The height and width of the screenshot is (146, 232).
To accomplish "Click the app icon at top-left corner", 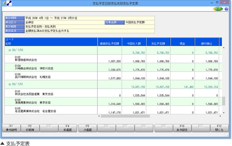I will tap(3, 4).
